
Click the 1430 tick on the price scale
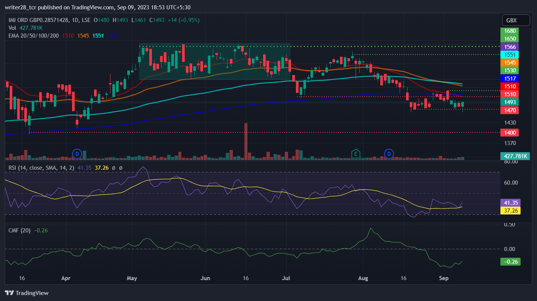click(x=510, y=123)
